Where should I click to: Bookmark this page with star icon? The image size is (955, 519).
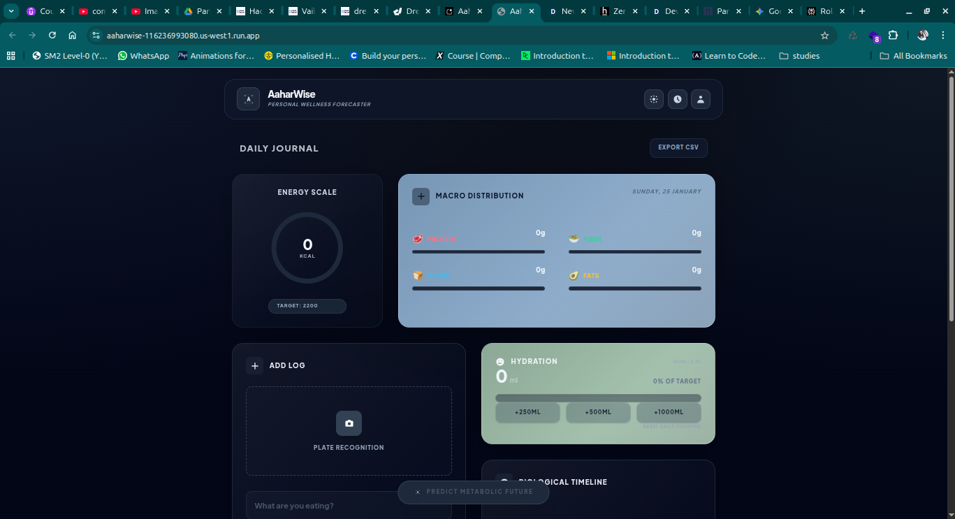tap(824, 35)
